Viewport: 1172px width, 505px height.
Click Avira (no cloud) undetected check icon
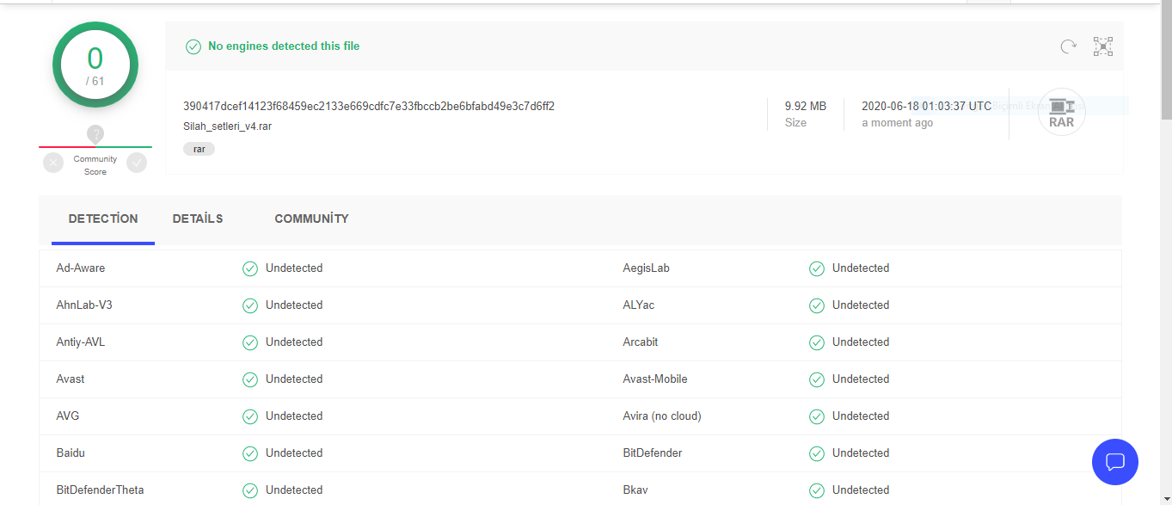tap(817, 416)
